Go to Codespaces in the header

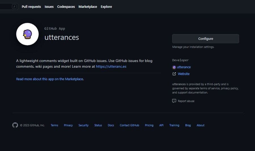[x=66, y=7]
